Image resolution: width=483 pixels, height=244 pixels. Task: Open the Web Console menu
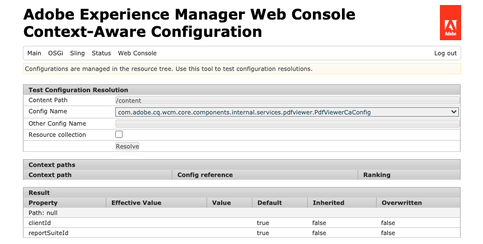pyautogui.click(x=137, y=54)
